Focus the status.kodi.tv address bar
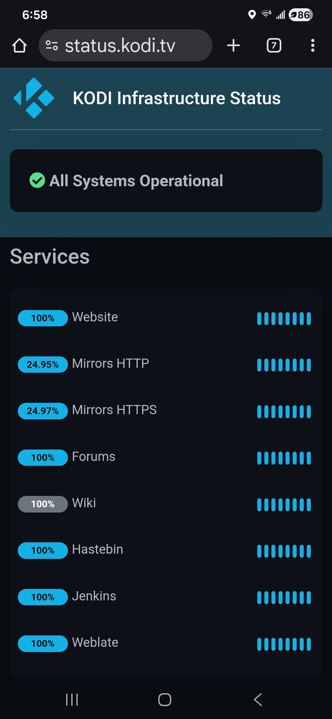 click(129, 45)
